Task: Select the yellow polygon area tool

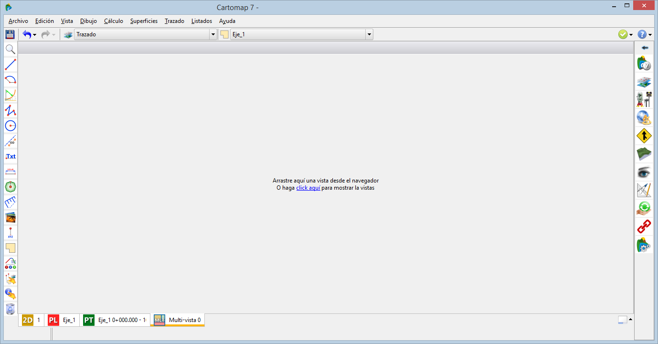Action: [10, 248]
